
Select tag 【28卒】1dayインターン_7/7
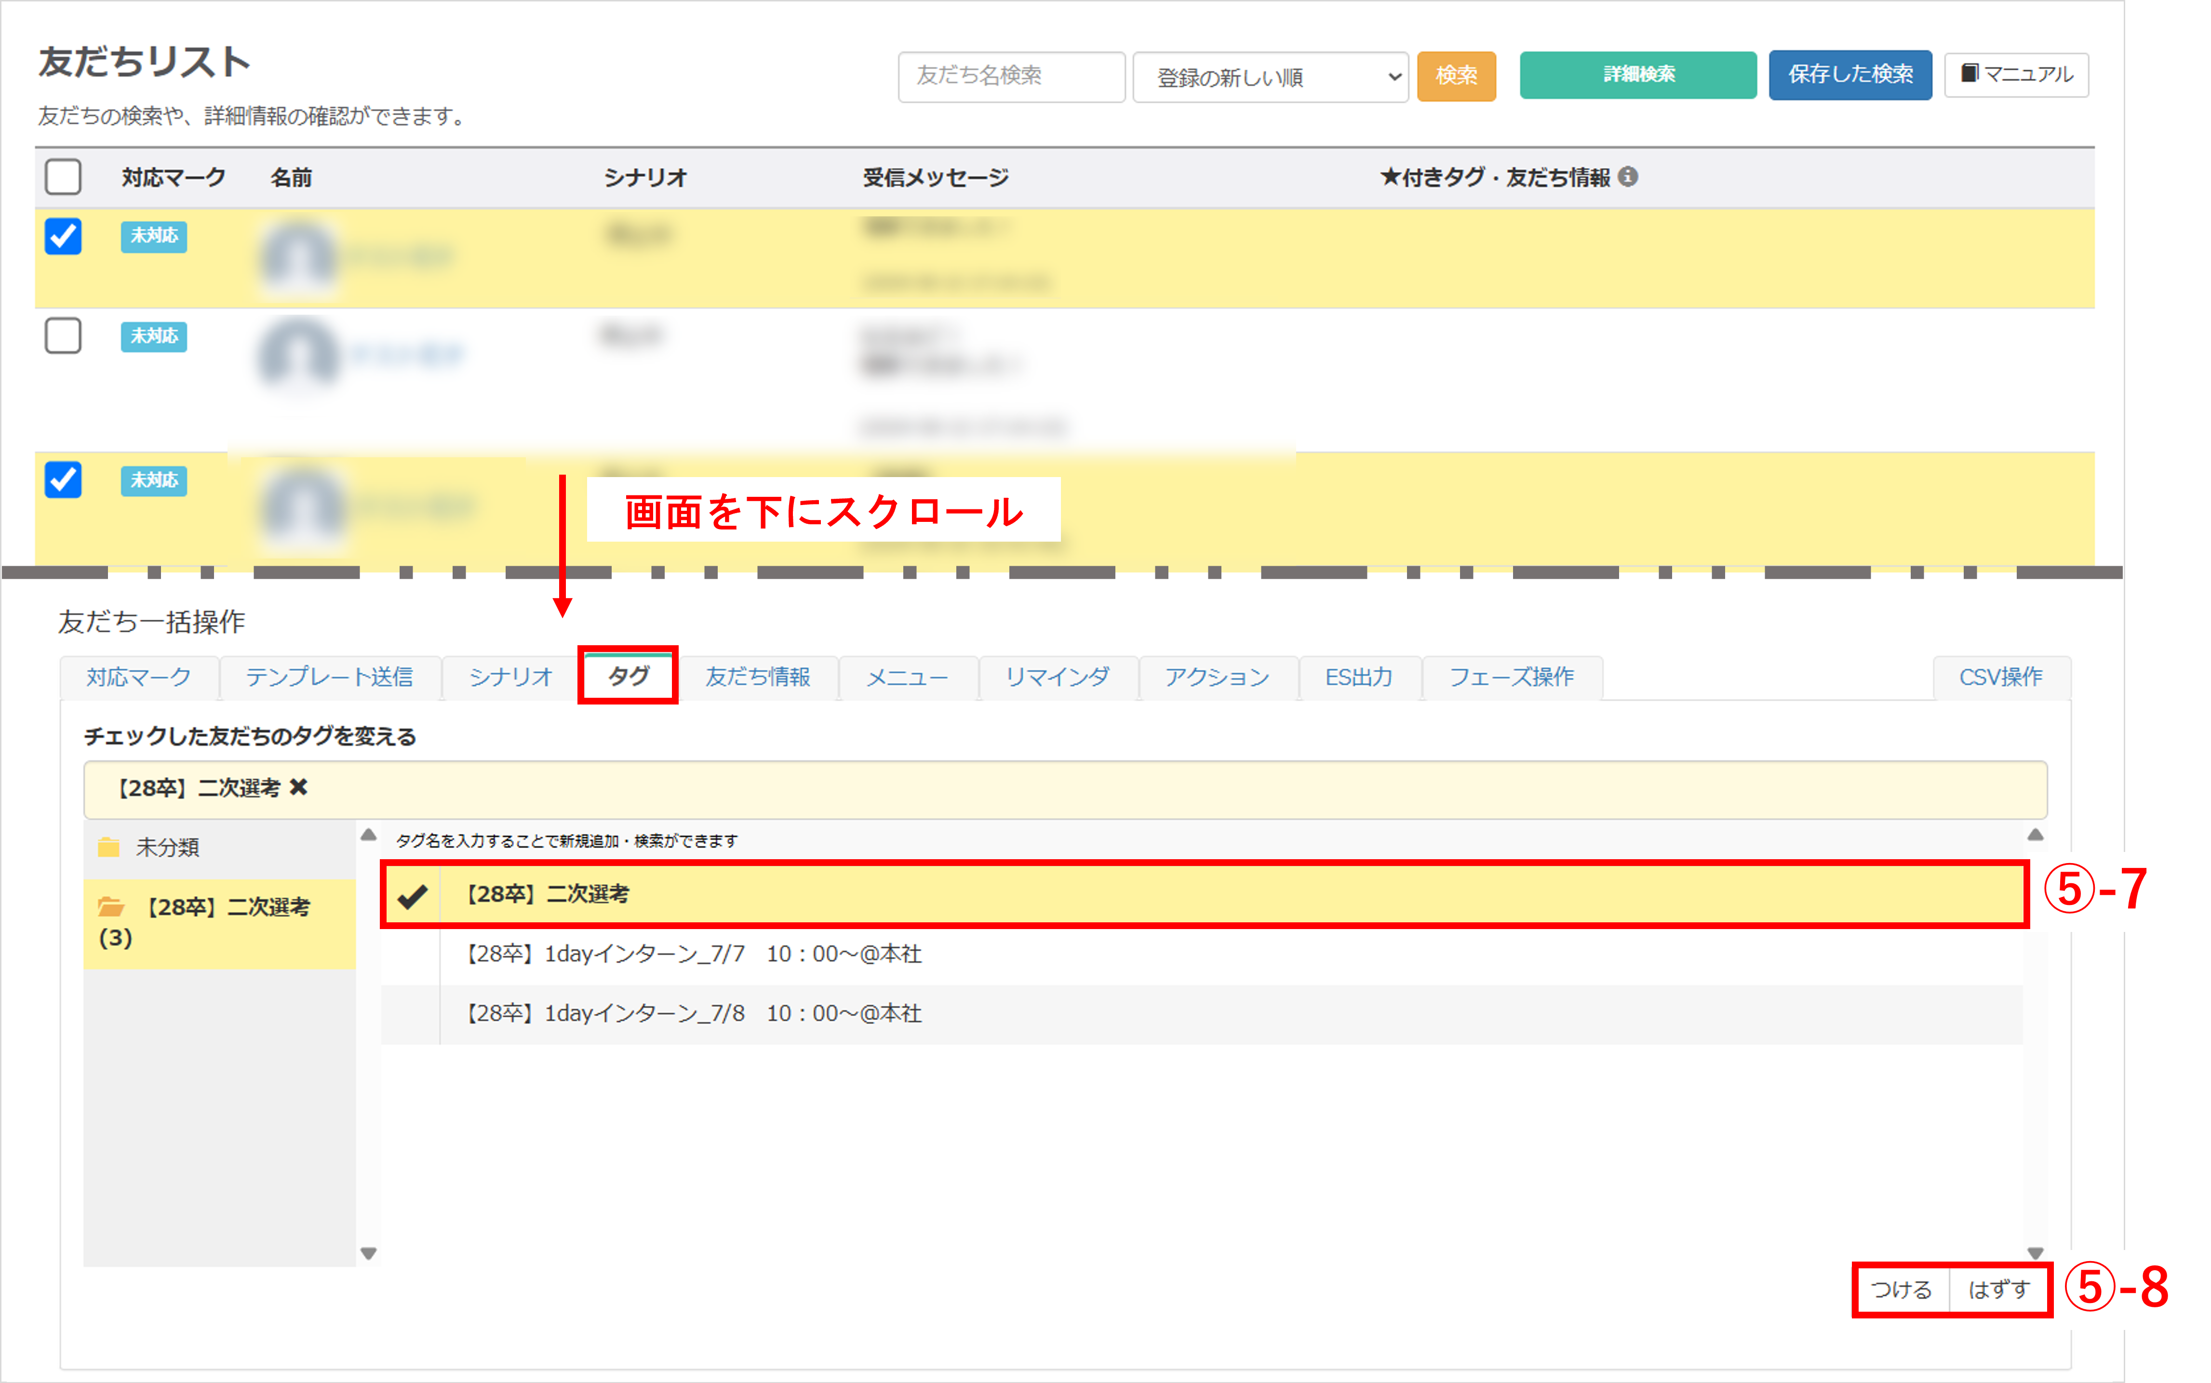click(x=694, y=955)
